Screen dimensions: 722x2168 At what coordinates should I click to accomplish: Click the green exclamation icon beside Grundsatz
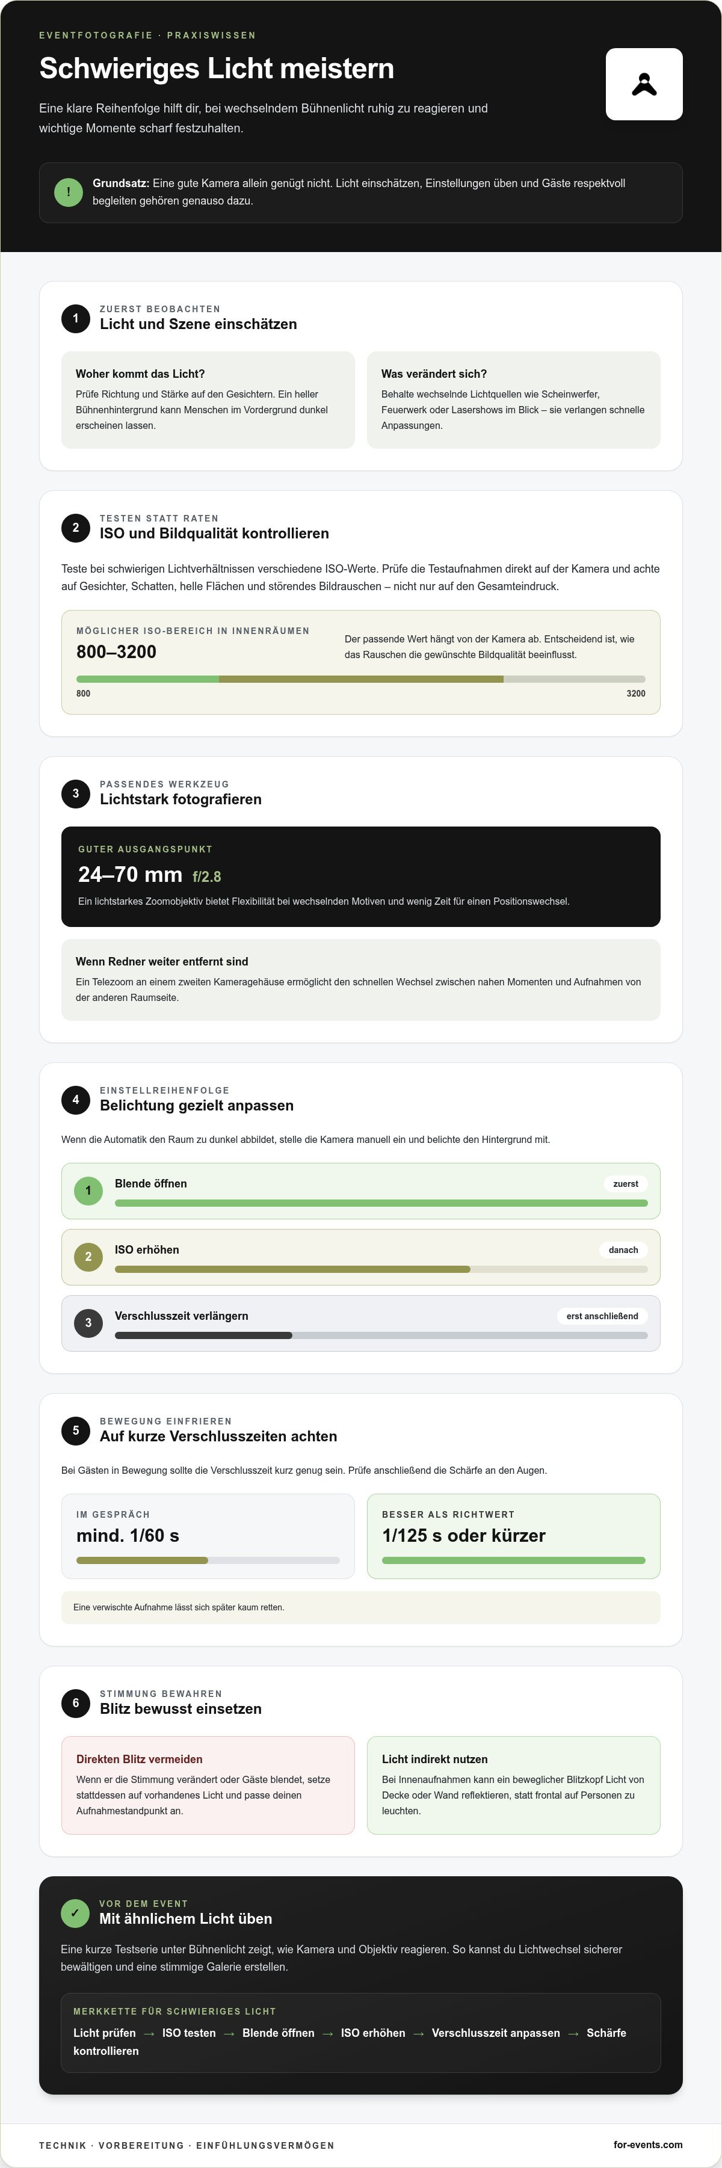[x=68, y=192]
